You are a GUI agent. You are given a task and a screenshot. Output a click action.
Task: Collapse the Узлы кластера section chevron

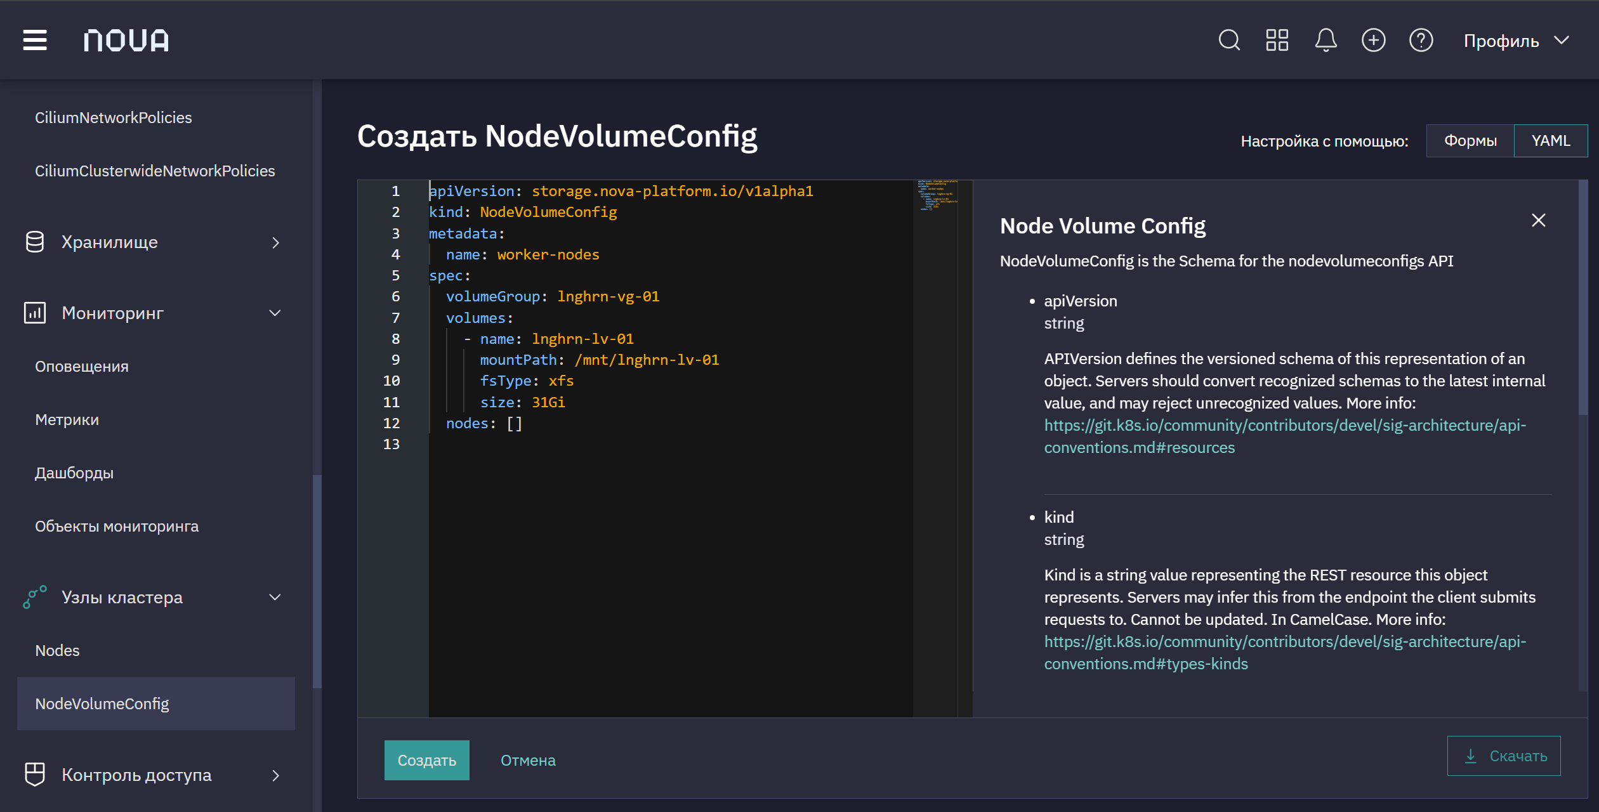point(275,597)
